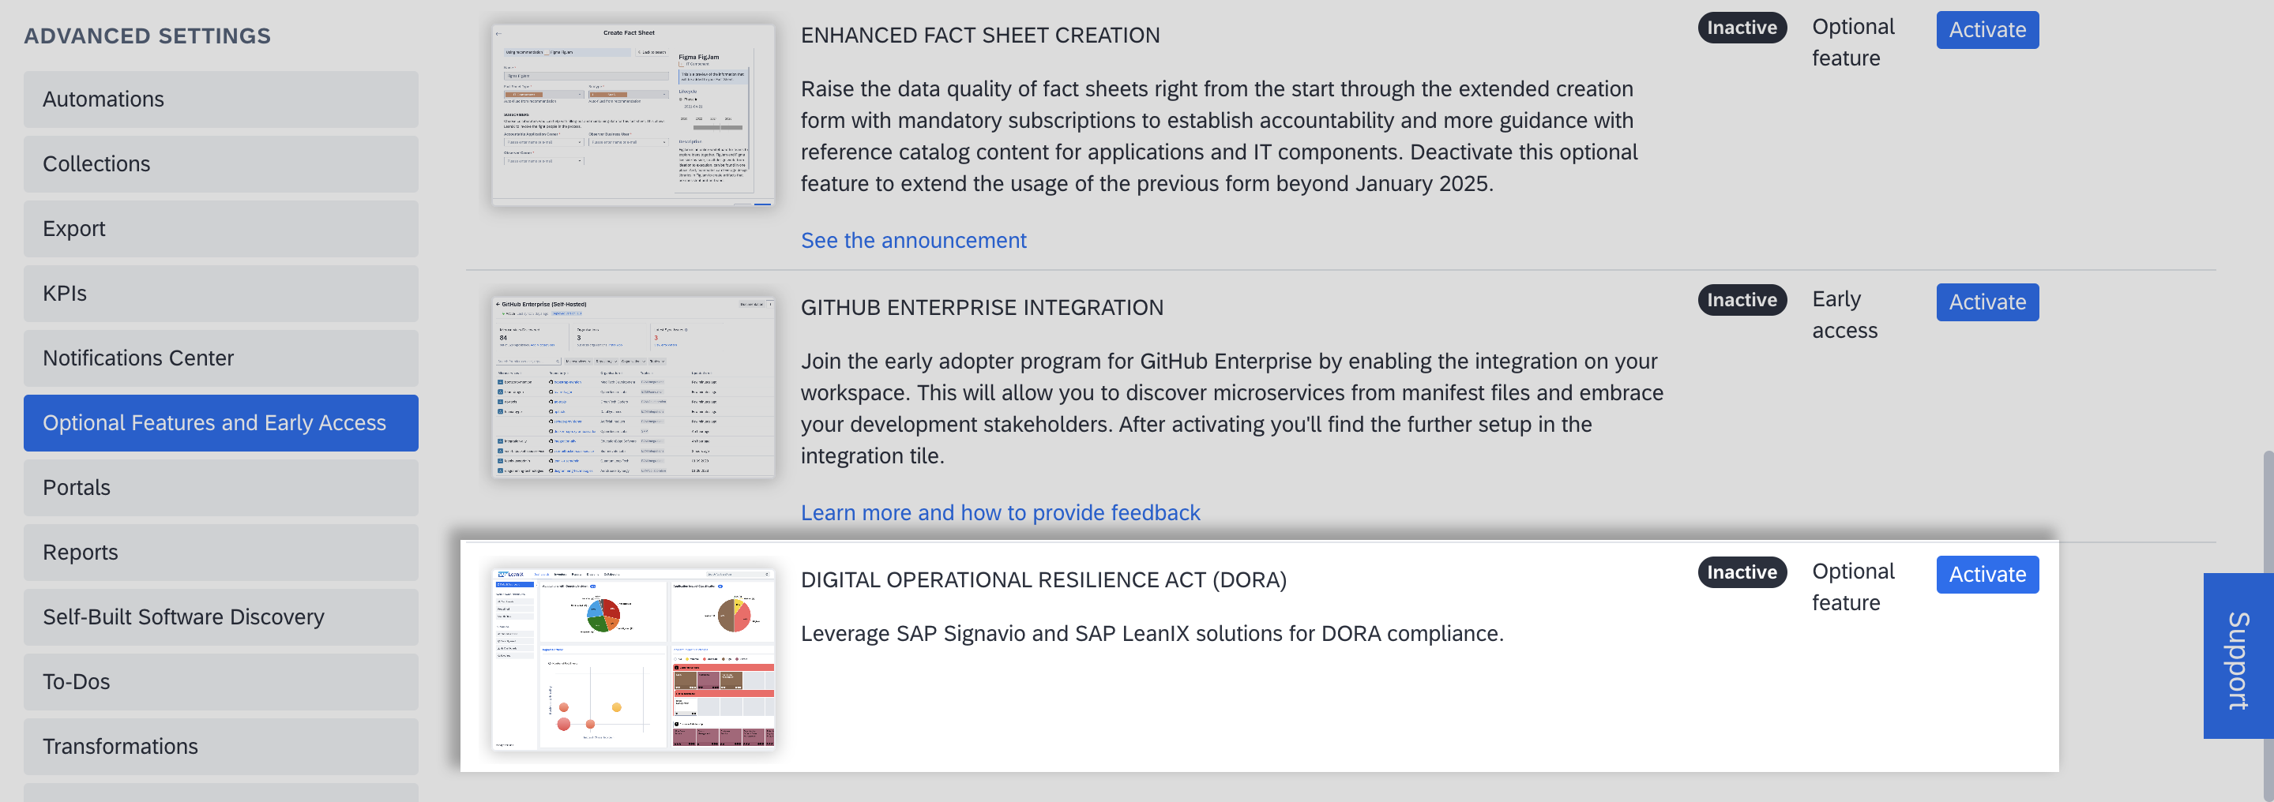Open Learn more and how to provide feedback
The image size is (2274, 802).
999,512
